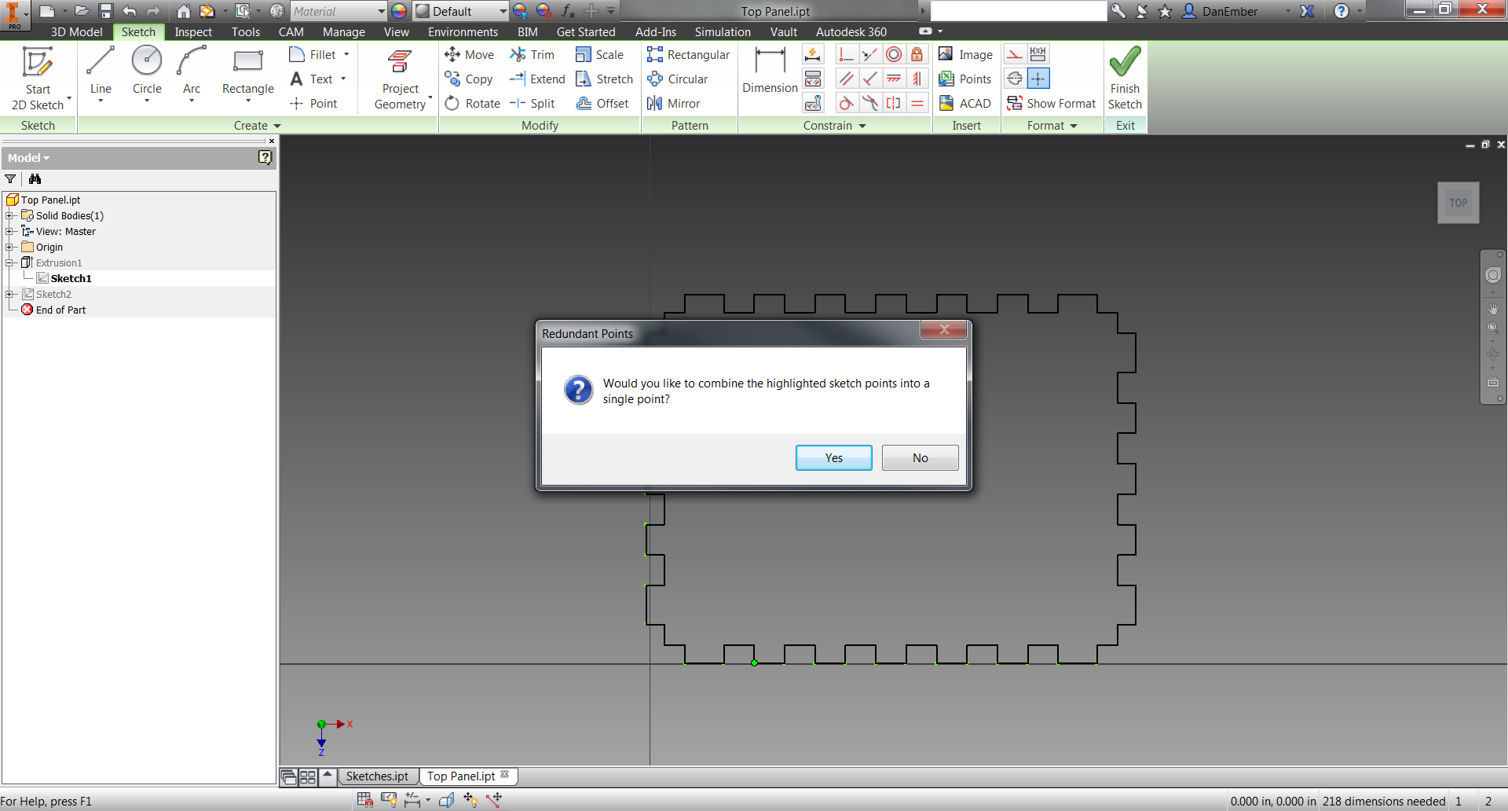Open the Inspect ribbon tab
Viewport: 1508px width, 811px height.
pos(193,31)
